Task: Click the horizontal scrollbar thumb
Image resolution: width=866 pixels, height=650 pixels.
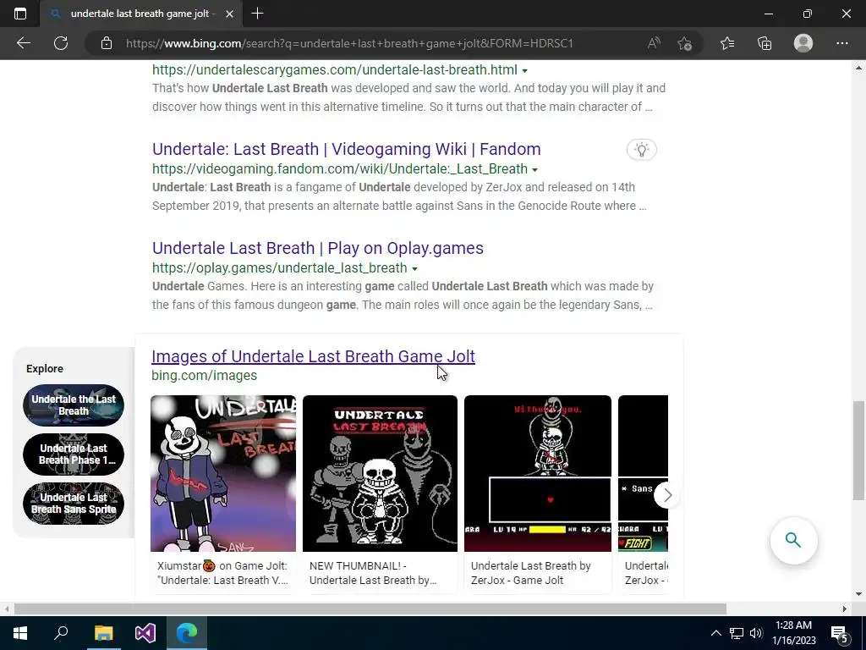Action: pyautogui.click(x=370, y=609)
